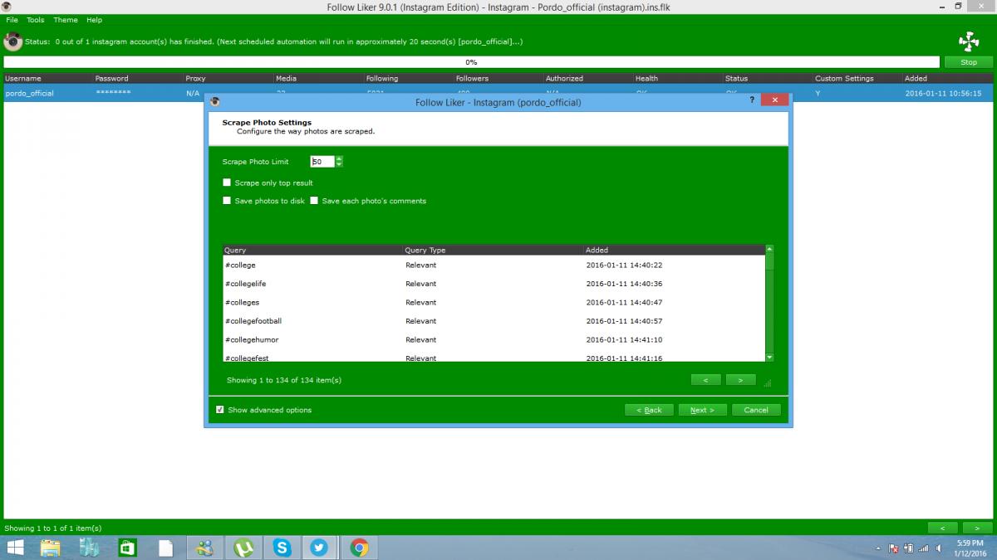Open uTorrent from the taskbar
This screenshot has height=560, width=997.
pos(243,548)
